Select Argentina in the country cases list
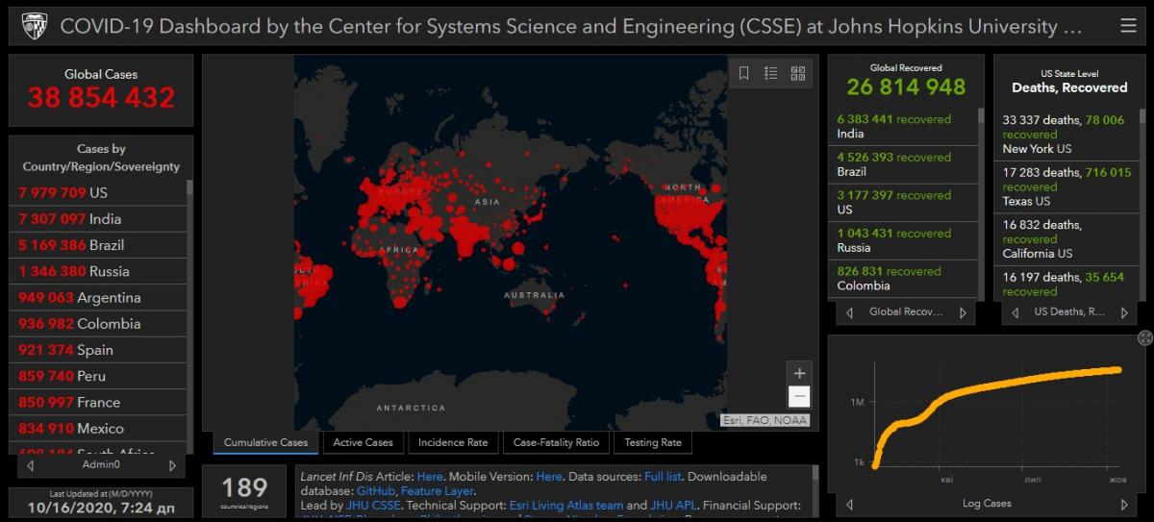 [100, 297]
